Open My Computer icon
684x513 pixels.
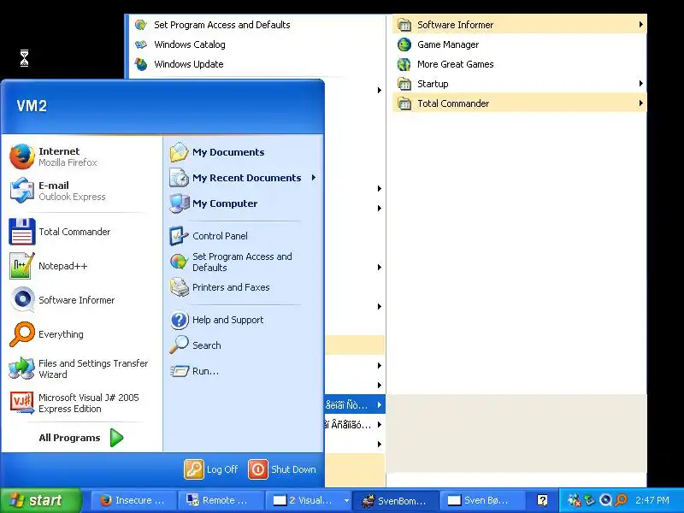[x=179, y=203]
